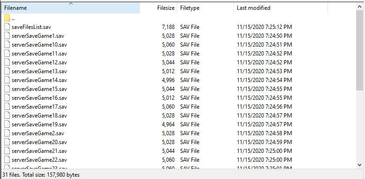Image resolution: width=365 pixels, height=179 pixels.
Task: Sort by the Last modified column header
Action: (281, 8)
